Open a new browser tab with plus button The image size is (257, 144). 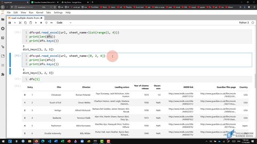point(92,2)
